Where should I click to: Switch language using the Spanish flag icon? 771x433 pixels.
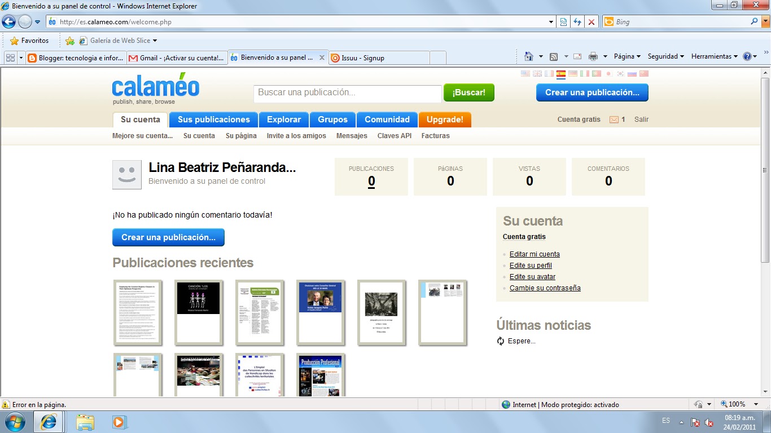pos(561,73)
